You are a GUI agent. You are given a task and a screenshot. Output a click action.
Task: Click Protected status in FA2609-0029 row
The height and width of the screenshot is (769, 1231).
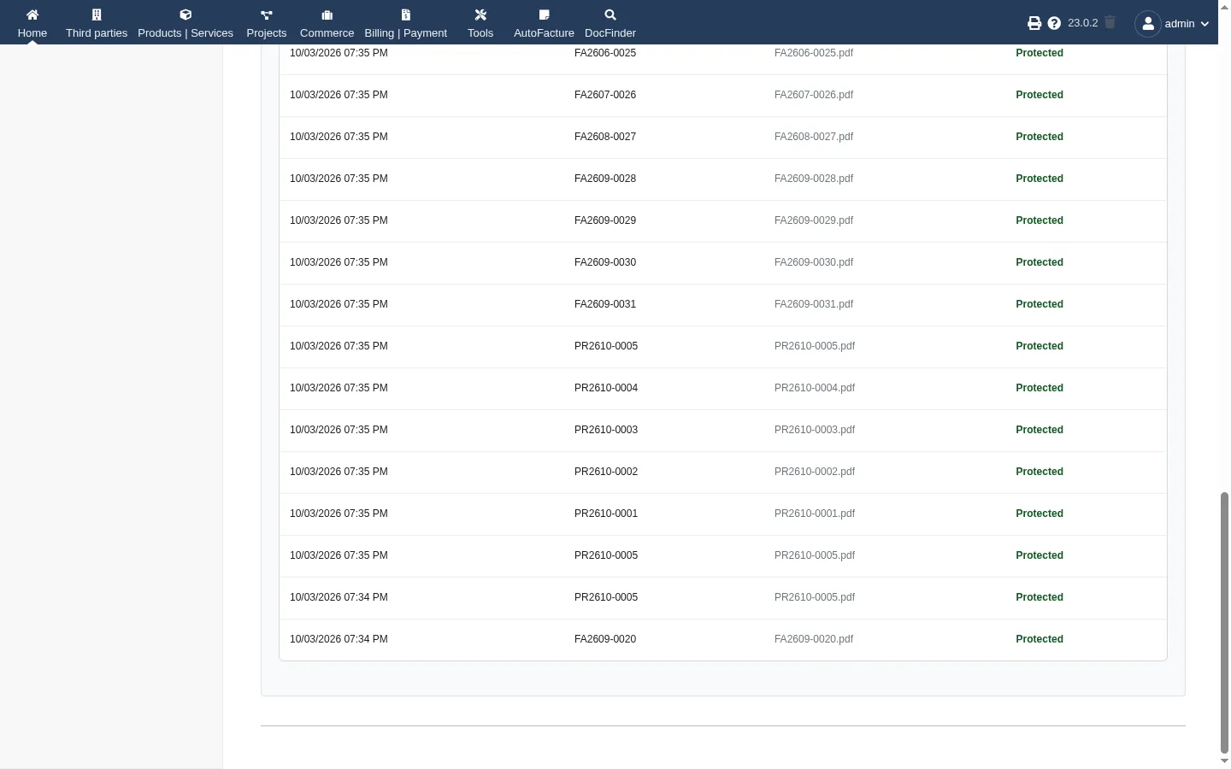point(1040,220)
